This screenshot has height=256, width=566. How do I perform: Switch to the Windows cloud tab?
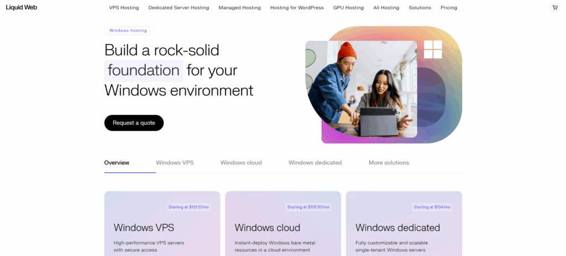point(241,163)
